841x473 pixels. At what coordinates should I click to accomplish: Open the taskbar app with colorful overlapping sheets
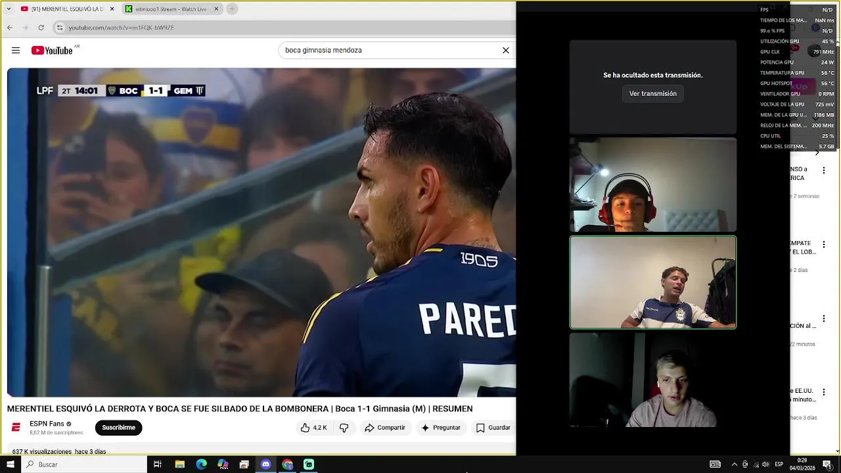[x=223, y=464]
